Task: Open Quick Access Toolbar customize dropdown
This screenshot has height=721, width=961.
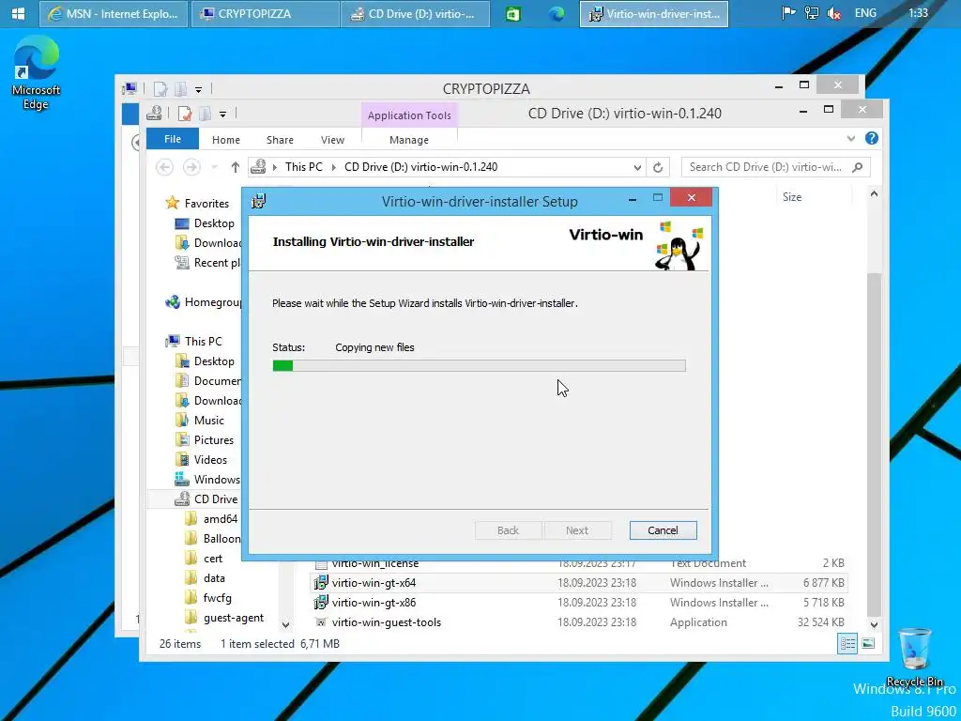Action: click(x=222, y=114)
